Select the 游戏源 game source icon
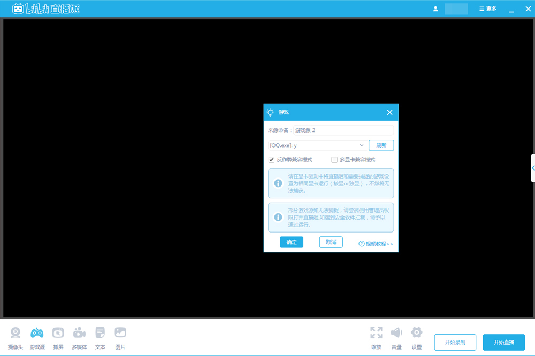Image resolution: width=535 pixels, height=356 pixels. [x=36, y=337]
